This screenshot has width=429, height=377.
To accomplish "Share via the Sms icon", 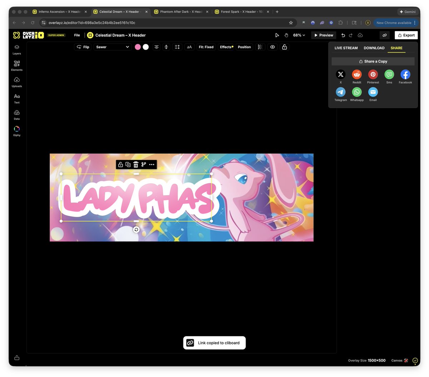I will [x=389, y=74].
